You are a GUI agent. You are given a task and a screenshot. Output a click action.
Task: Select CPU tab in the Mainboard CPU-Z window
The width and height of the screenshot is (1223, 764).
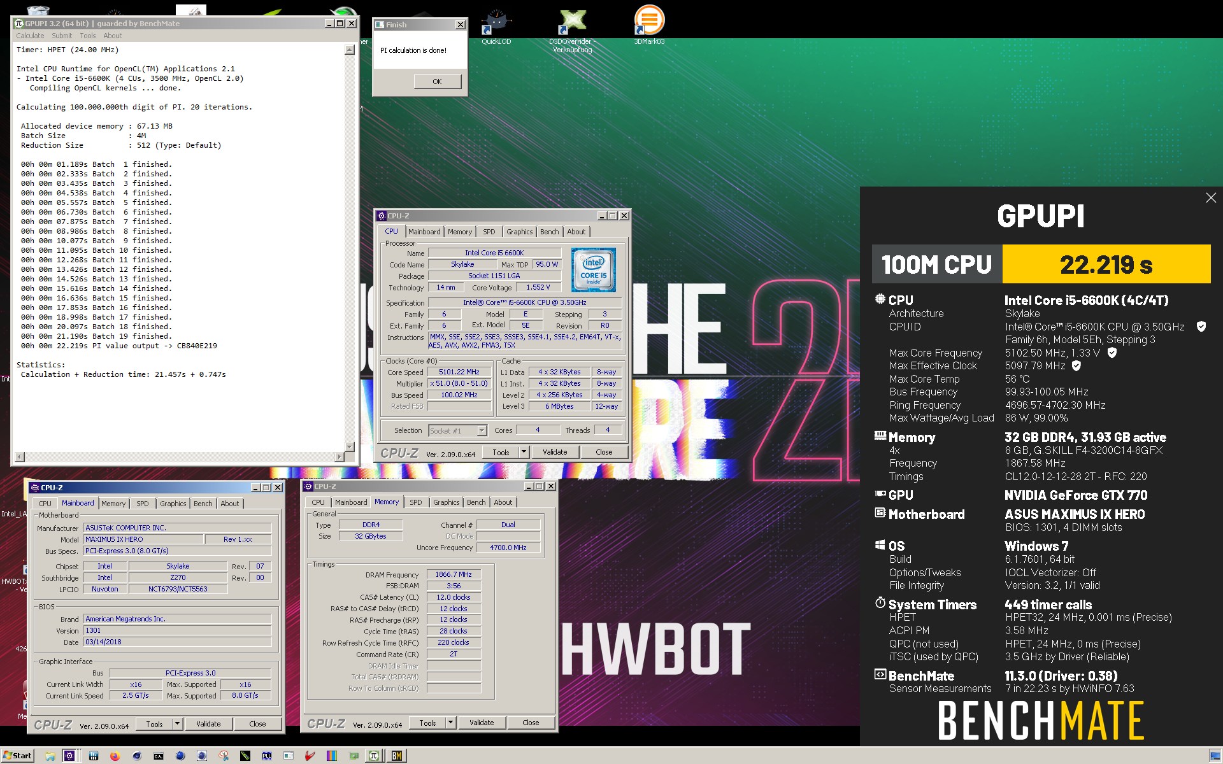45,504
